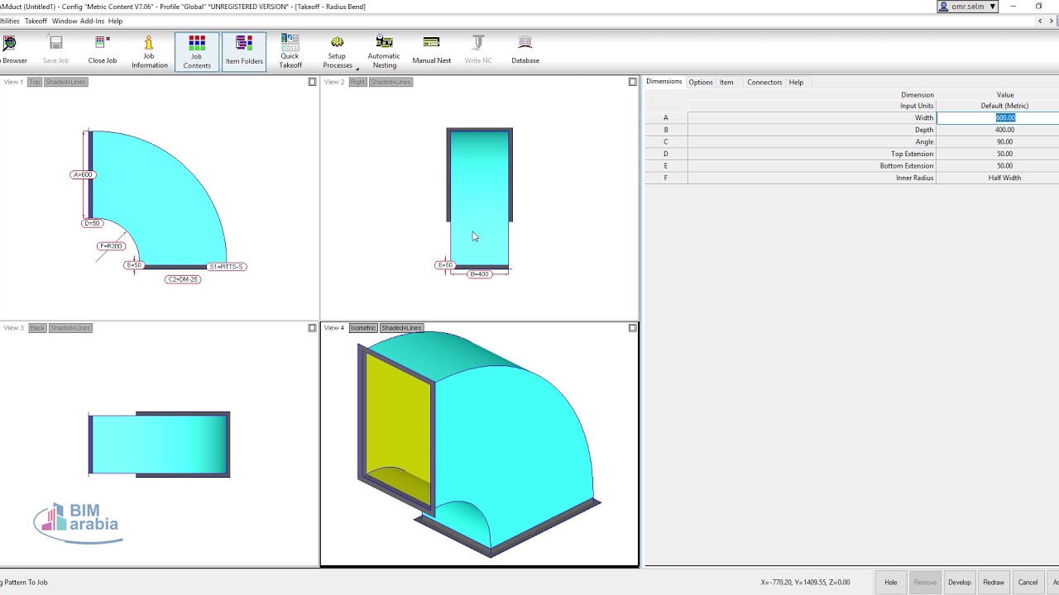
Task: Maximize View 2 pane
Action: 633,82
